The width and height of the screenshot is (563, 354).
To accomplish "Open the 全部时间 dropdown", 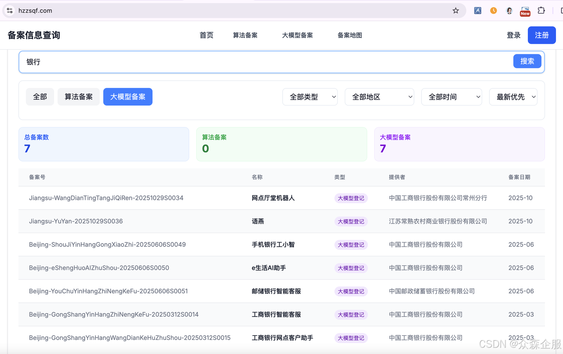I will coord(452,97).
